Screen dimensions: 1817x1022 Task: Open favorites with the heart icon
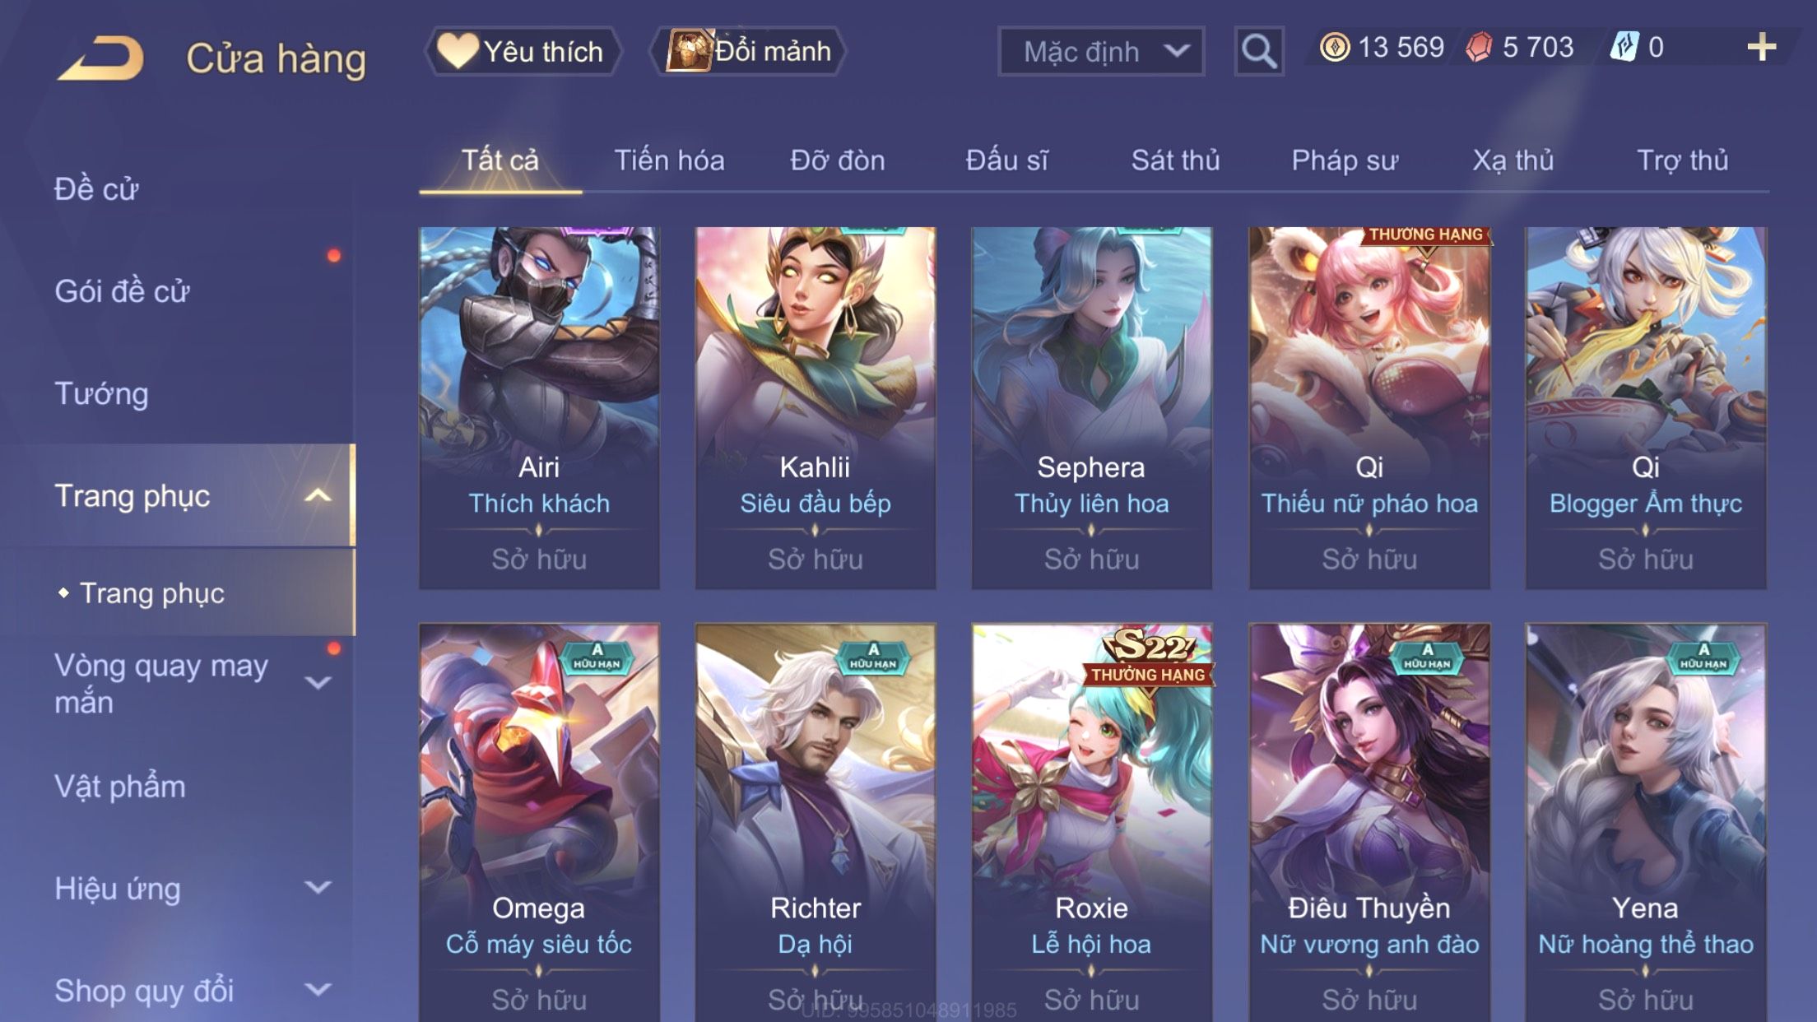(457, 50)
